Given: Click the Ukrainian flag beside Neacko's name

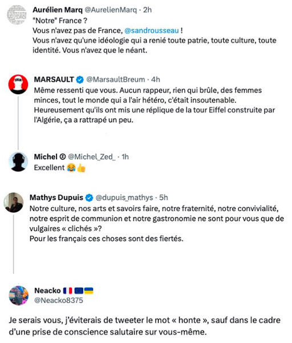Looking at the screenshot, I should coord(89,290).
